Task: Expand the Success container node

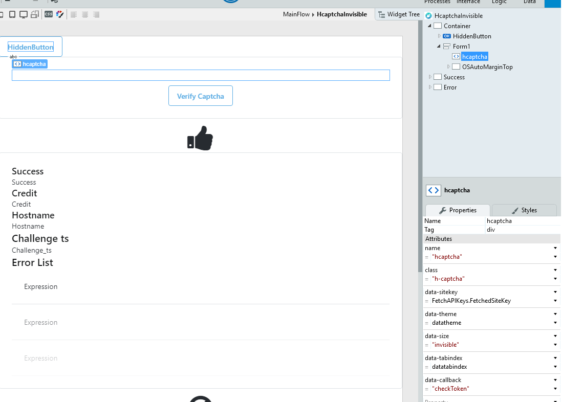Action: tap(430, 77)
